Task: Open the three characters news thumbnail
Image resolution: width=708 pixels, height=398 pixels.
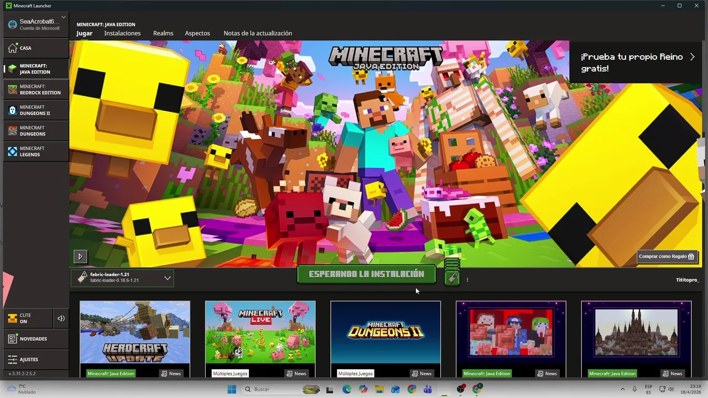Action: (511, 332)
